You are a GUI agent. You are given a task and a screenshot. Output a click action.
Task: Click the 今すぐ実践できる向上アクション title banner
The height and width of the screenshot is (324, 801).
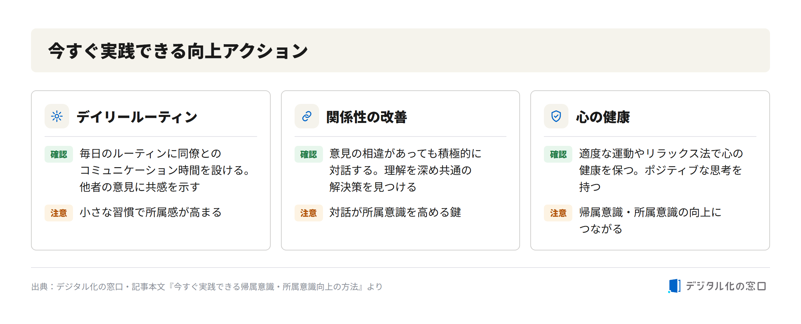point(400,50)
